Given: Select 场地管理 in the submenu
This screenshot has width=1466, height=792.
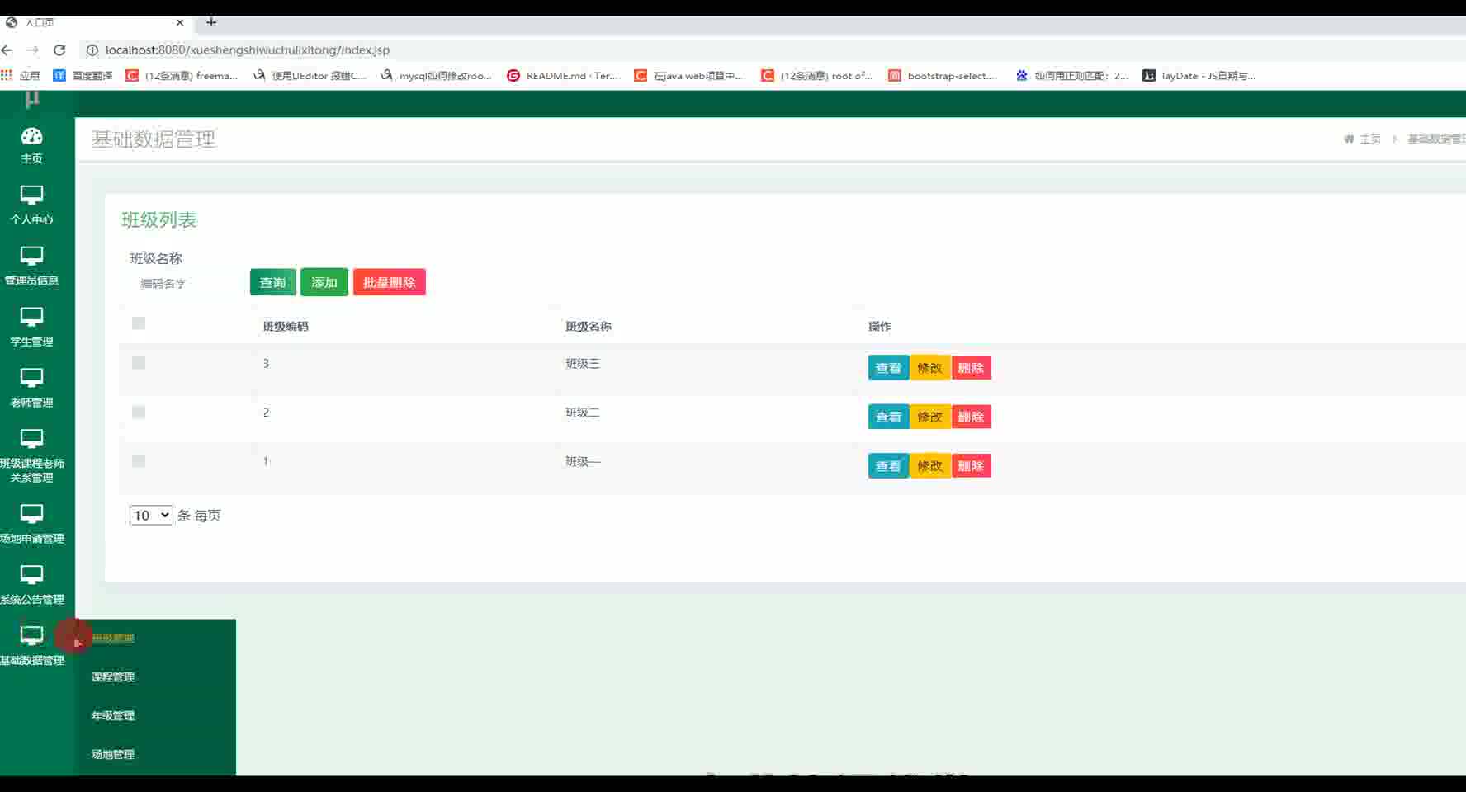Looking at the screenshot, I should coord(113,755).
